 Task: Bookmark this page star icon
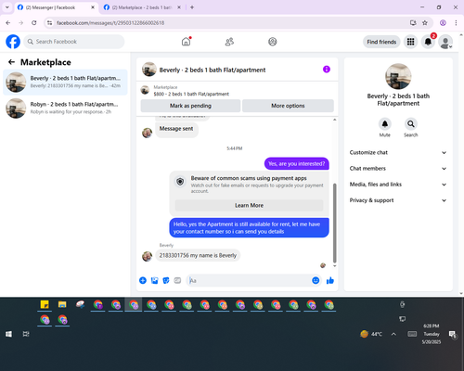coord(425,23)
